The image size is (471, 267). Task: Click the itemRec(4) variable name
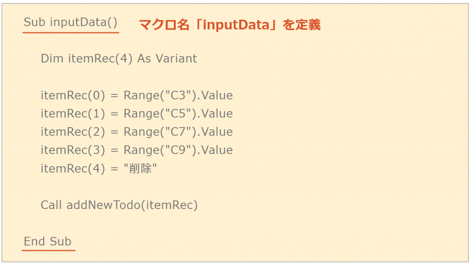pos(73,168)
